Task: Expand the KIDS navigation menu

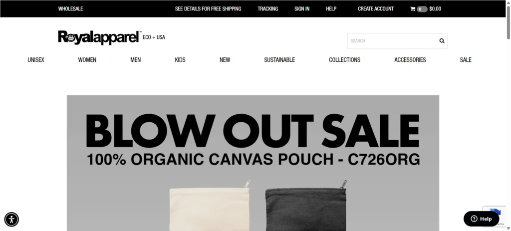Action: (180, 60)
